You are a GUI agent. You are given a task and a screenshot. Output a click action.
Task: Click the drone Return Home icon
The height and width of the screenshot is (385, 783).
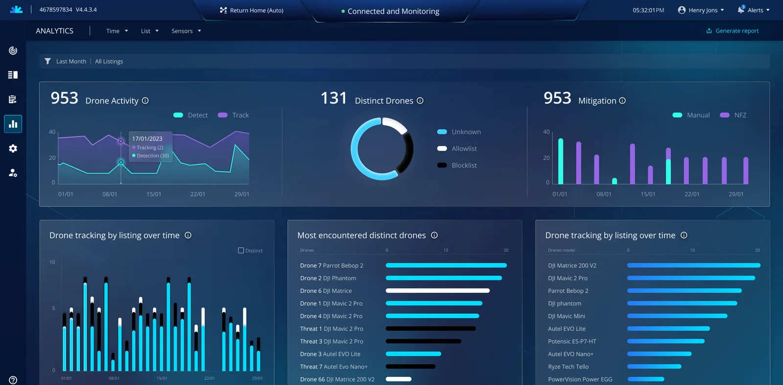(x=223, y=10)
